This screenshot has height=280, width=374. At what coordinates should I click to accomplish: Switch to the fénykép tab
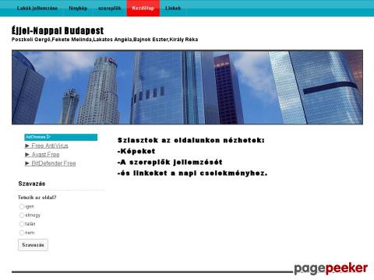[x=78, y=9]
